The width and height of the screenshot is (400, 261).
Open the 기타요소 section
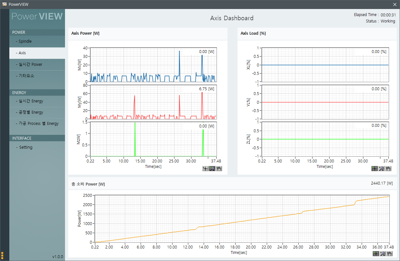26,76
